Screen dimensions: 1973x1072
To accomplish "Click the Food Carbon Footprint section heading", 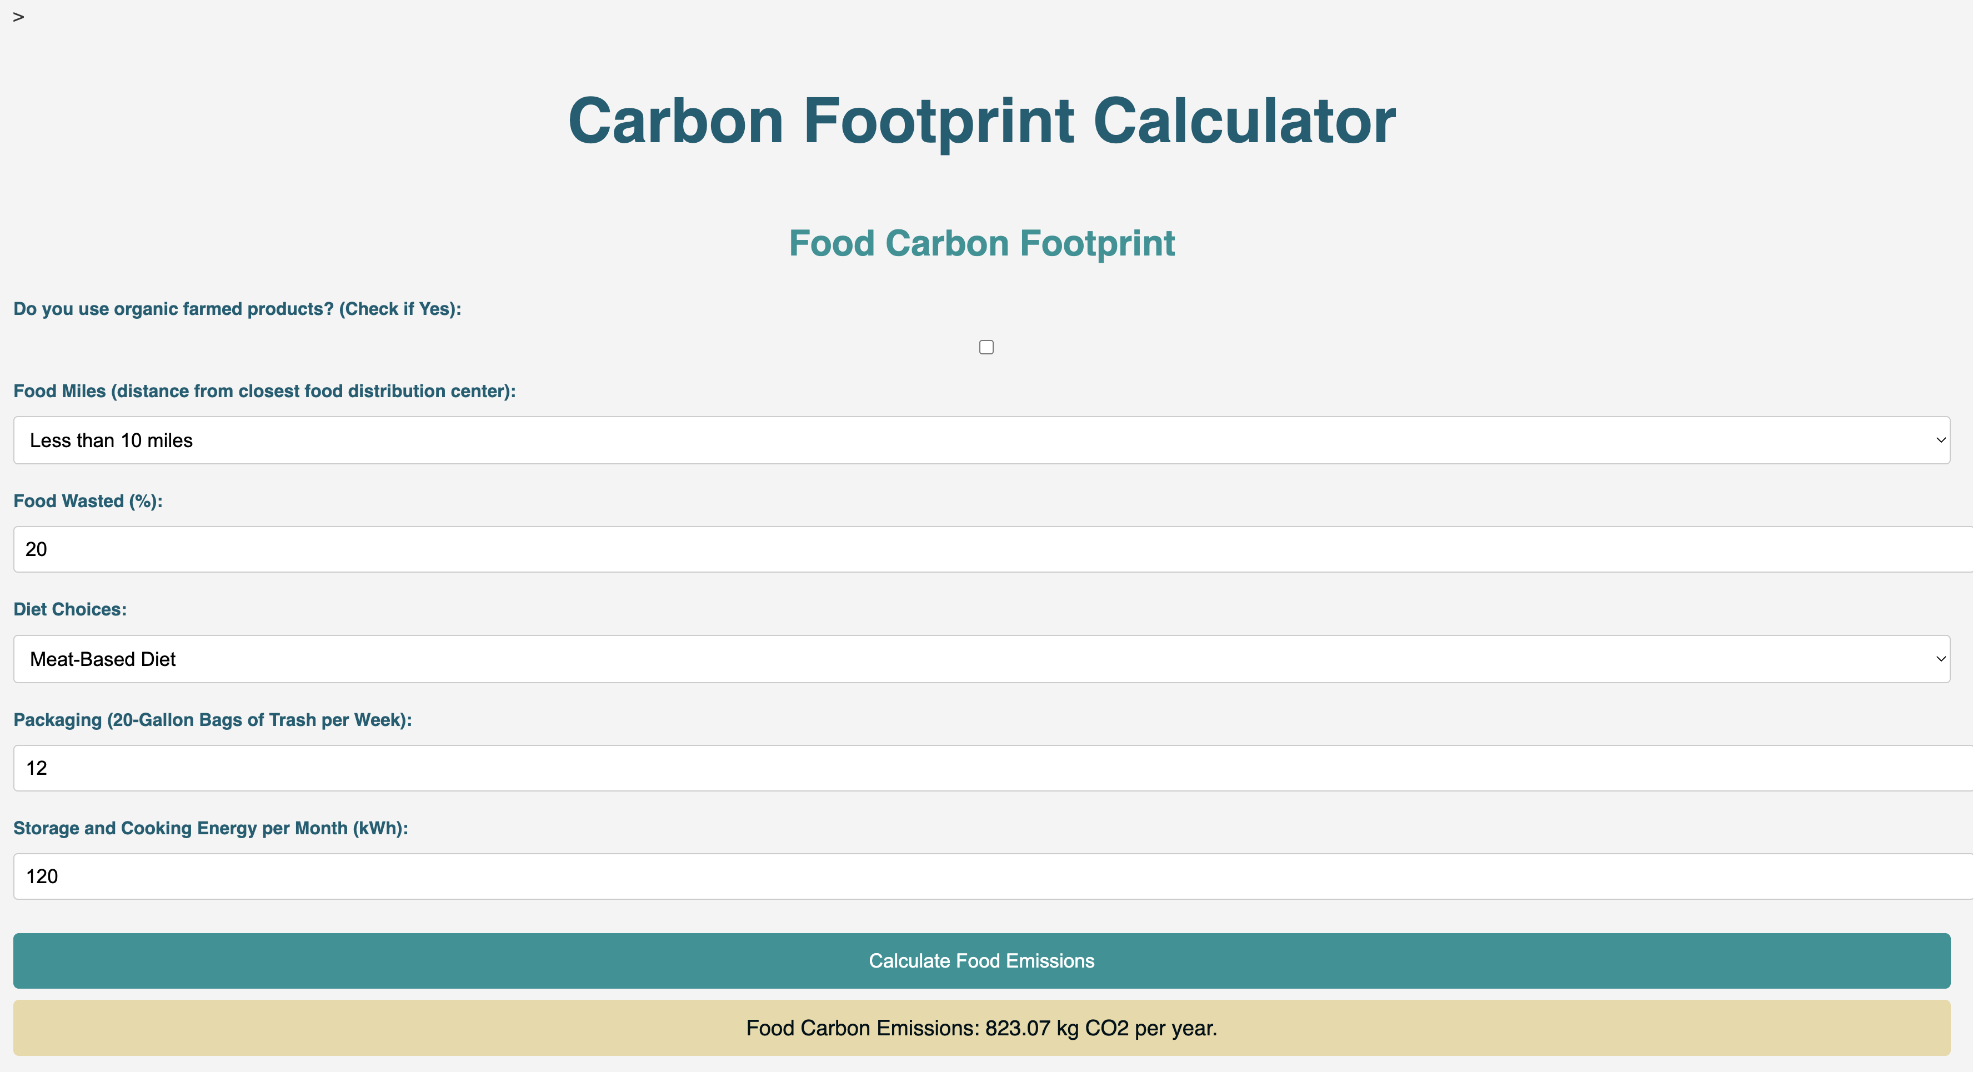I will click(981, 243).
